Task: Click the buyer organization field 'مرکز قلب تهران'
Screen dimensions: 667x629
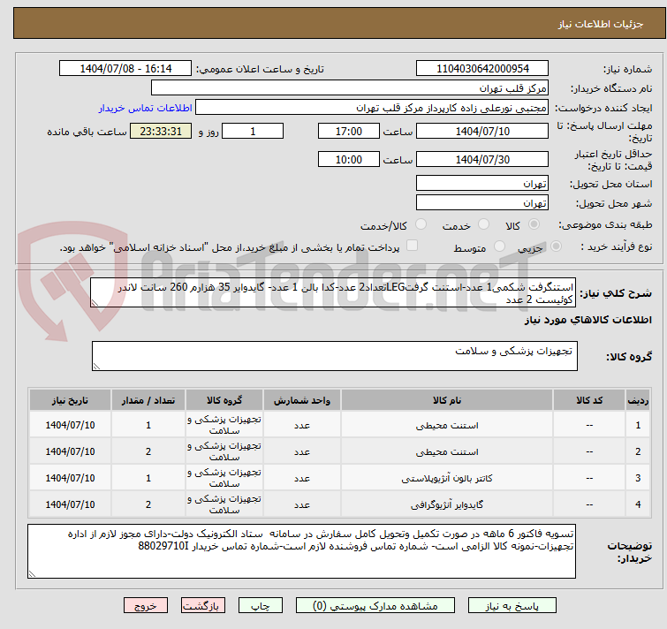Action: pos(350,88)
